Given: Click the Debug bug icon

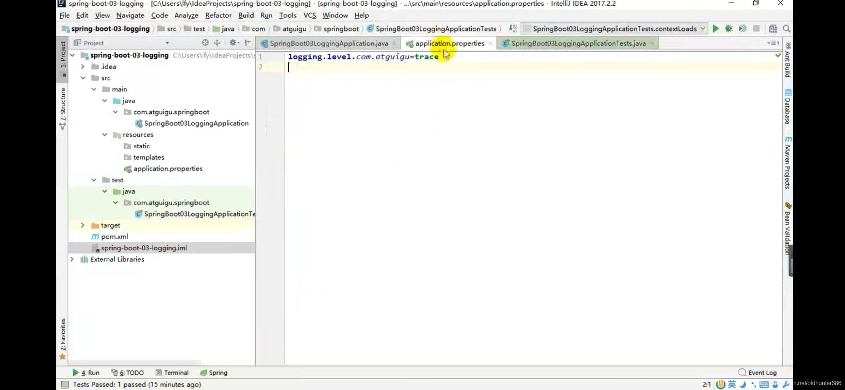Looking at the screenshot, I should [729, 29].
